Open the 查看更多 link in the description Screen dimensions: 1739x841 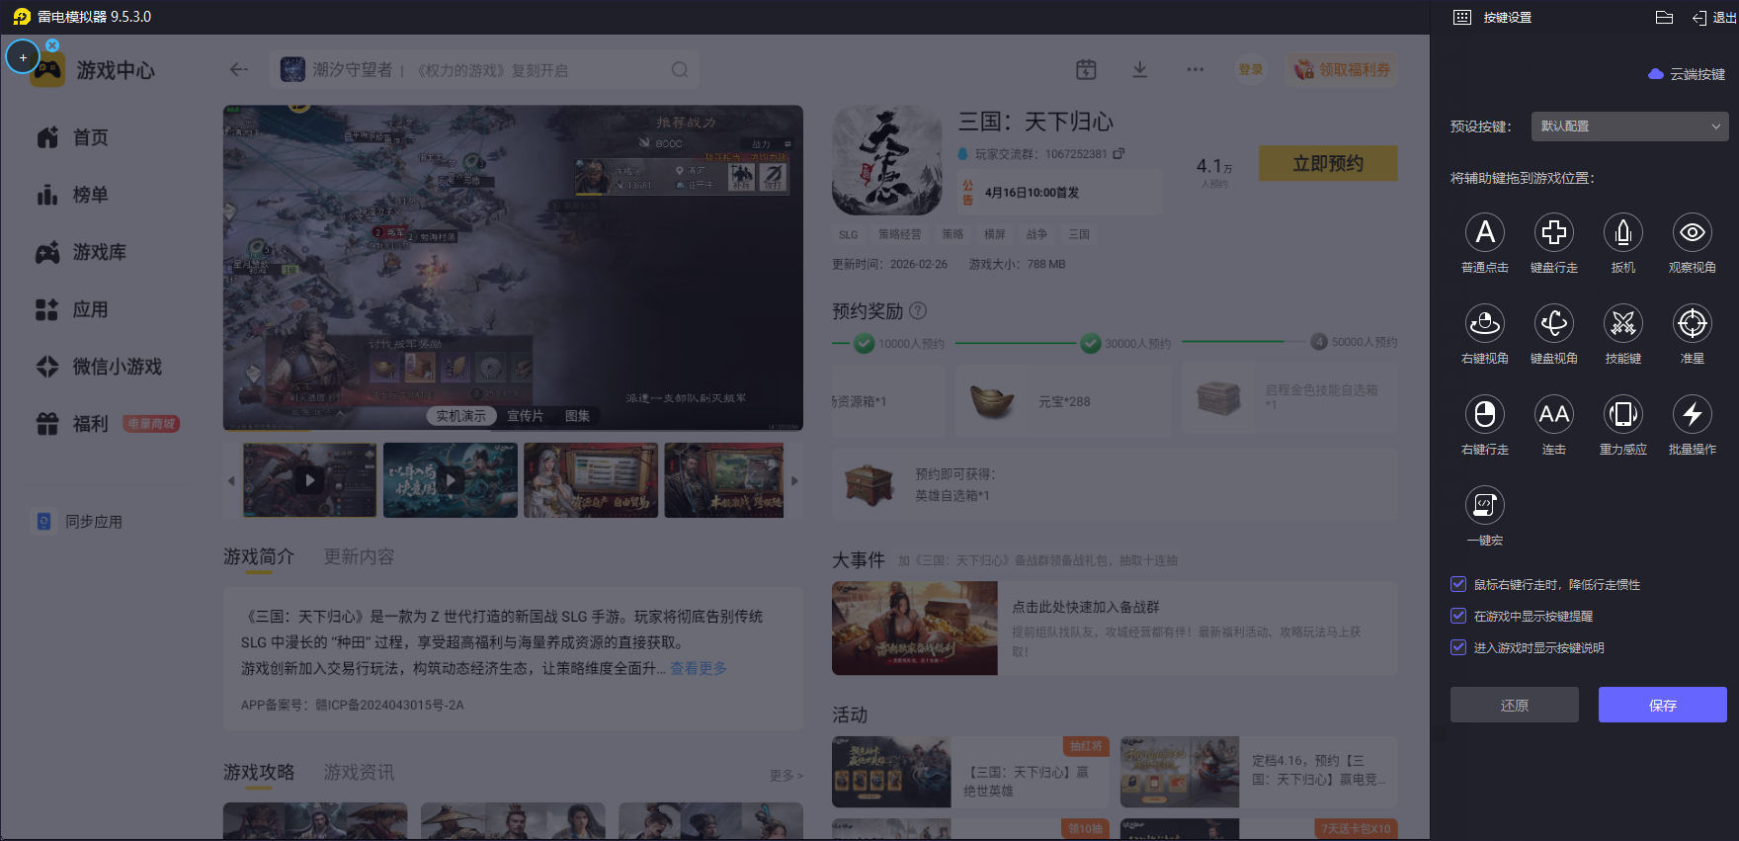699,668
